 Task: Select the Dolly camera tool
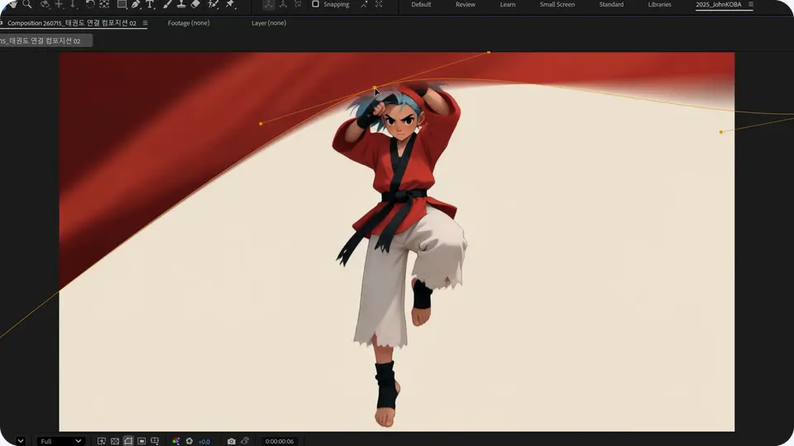[73, 4]
